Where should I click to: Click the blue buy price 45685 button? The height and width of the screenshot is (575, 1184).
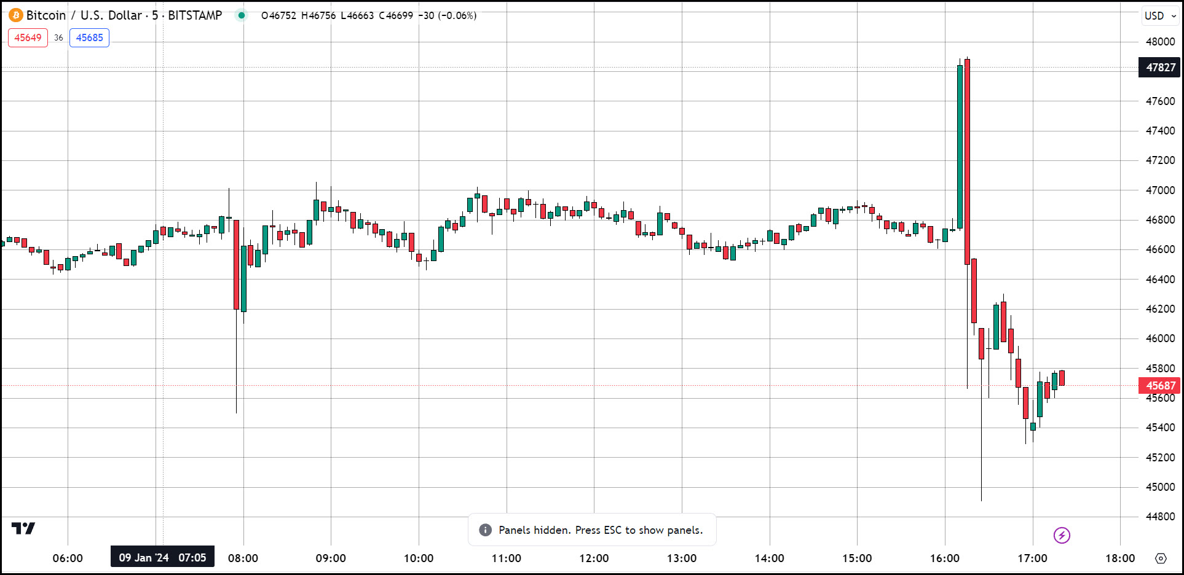89,37
